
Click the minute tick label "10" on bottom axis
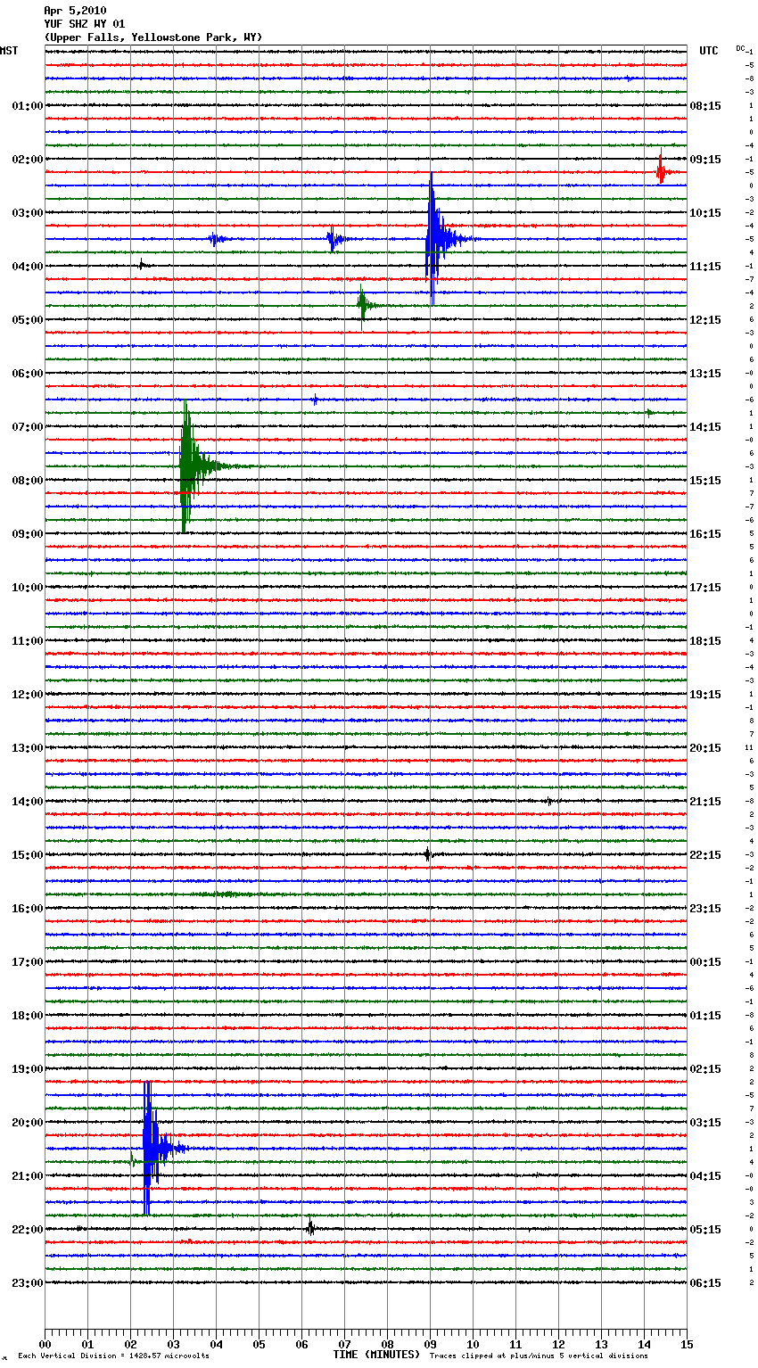pos(473,1344)
